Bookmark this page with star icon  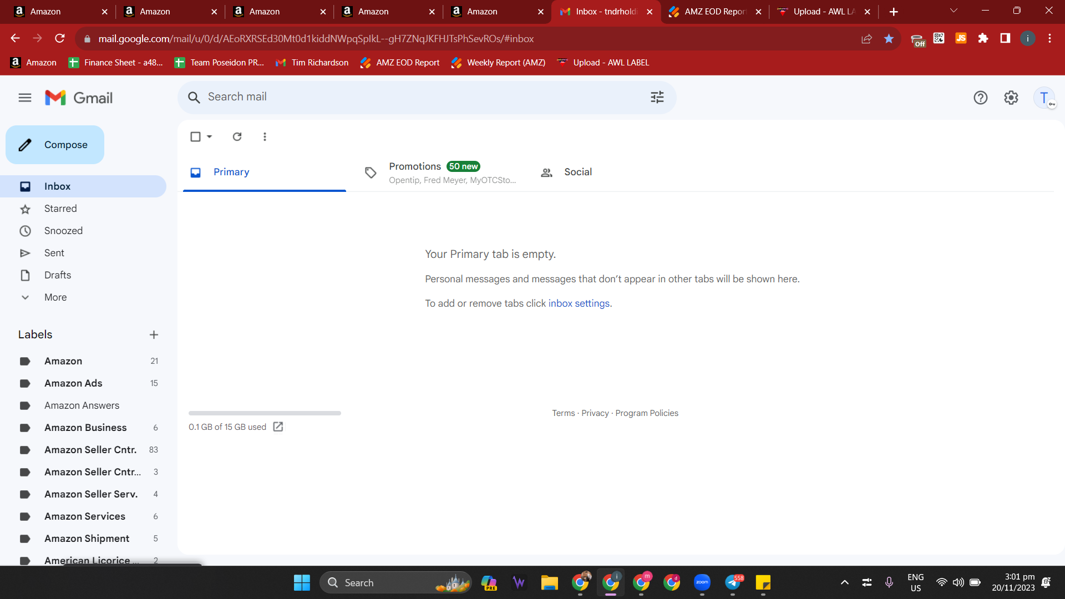(889, 39)
